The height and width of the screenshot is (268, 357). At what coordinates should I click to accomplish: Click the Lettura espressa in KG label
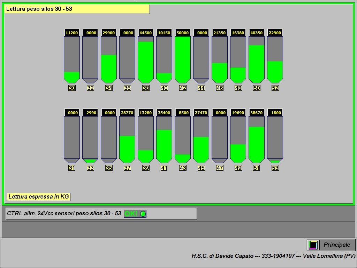pyautogui.click(x=39, y=197)
